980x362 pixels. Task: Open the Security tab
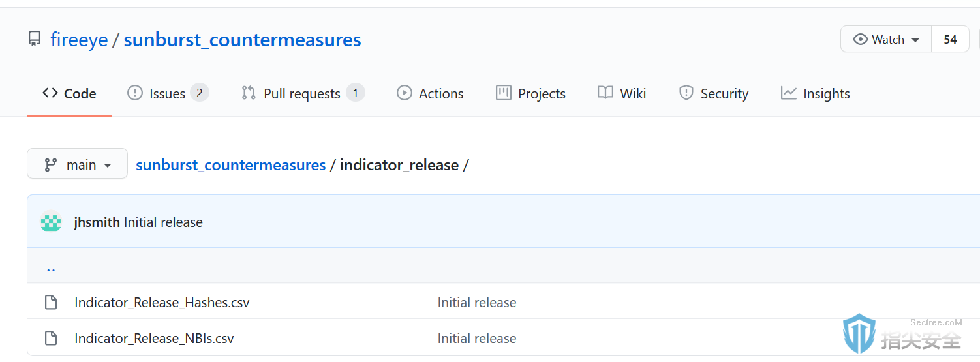tap(714, 94)
